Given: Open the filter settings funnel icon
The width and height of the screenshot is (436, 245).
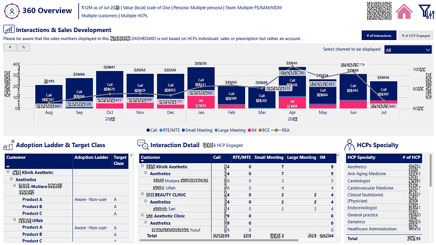Looking at the screenshot, I should (x=426, y=11).
